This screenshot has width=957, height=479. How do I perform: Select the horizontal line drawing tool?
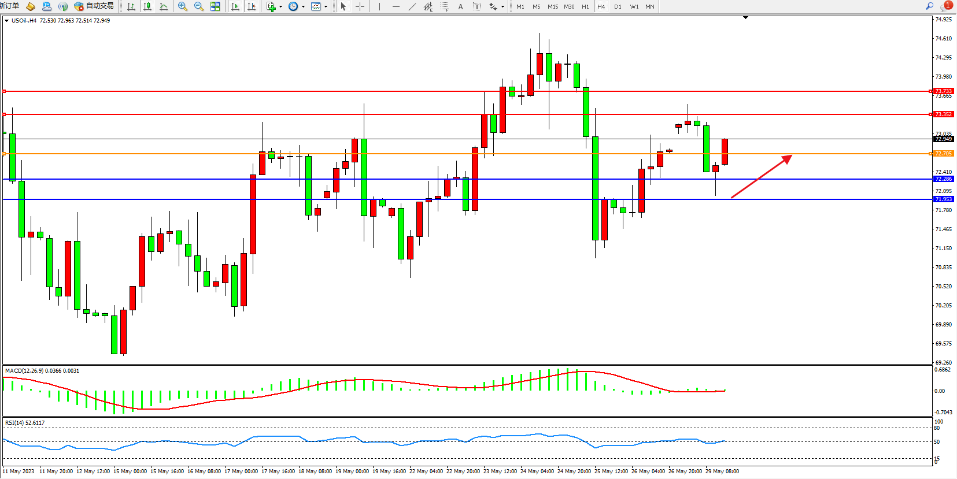[396, 6]
